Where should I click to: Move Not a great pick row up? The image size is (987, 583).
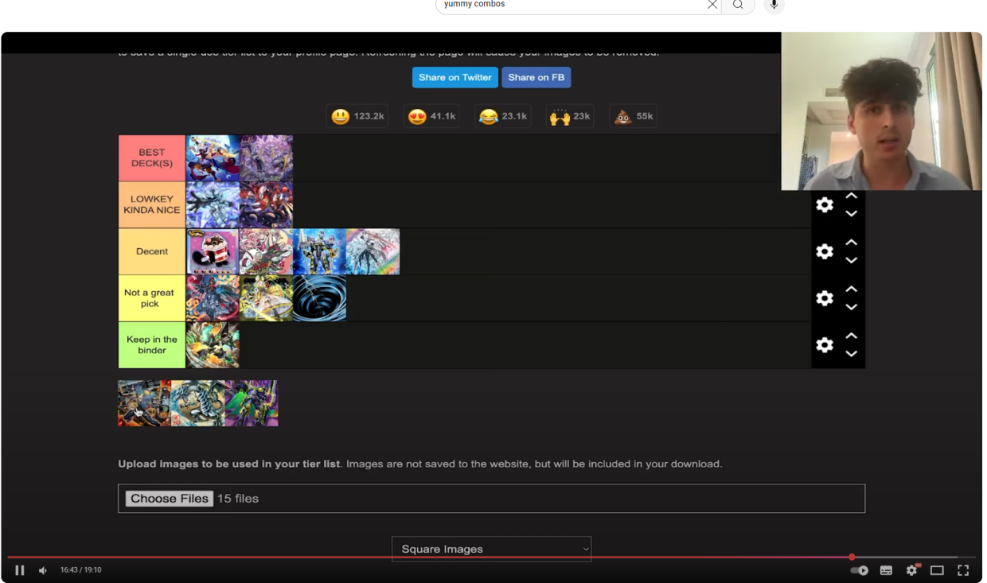coord(851,289)
